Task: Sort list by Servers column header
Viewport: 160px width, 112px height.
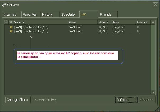Action: point(40,22)
